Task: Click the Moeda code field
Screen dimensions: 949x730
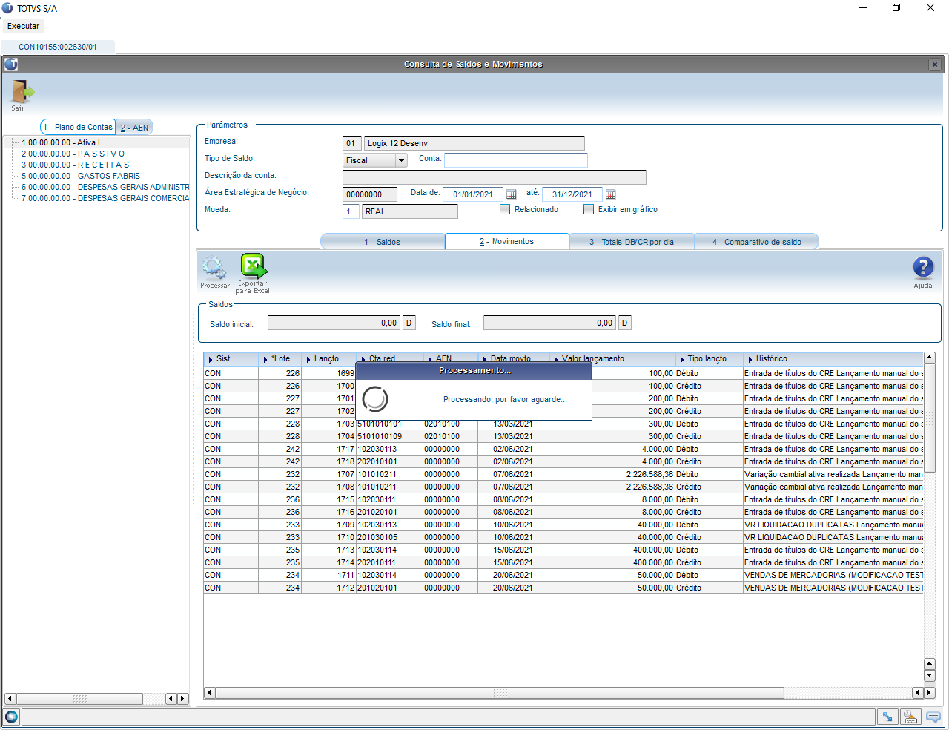Action: pos(351,211)
